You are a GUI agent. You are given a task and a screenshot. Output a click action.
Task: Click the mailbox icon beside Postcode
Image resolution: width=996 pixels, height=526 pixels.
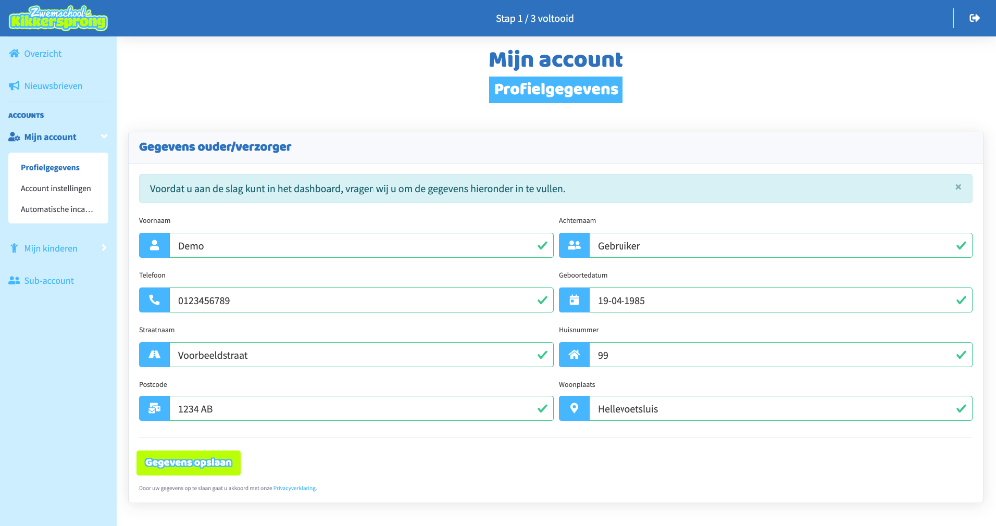154,408
